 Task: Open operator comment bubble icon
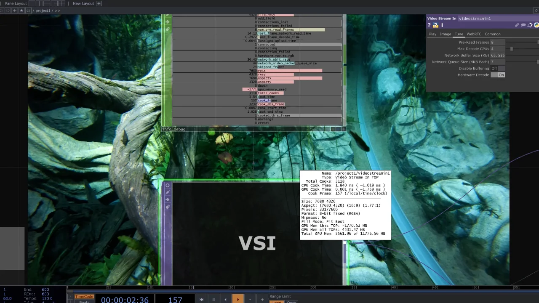523,25
